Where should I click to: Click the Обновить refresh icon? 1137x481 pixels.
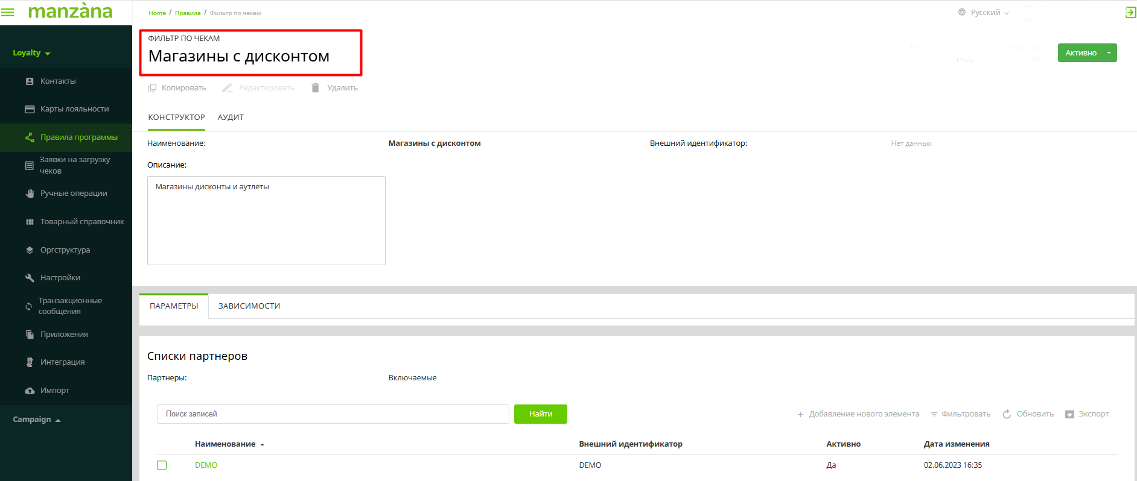(x=1007, y=414)
